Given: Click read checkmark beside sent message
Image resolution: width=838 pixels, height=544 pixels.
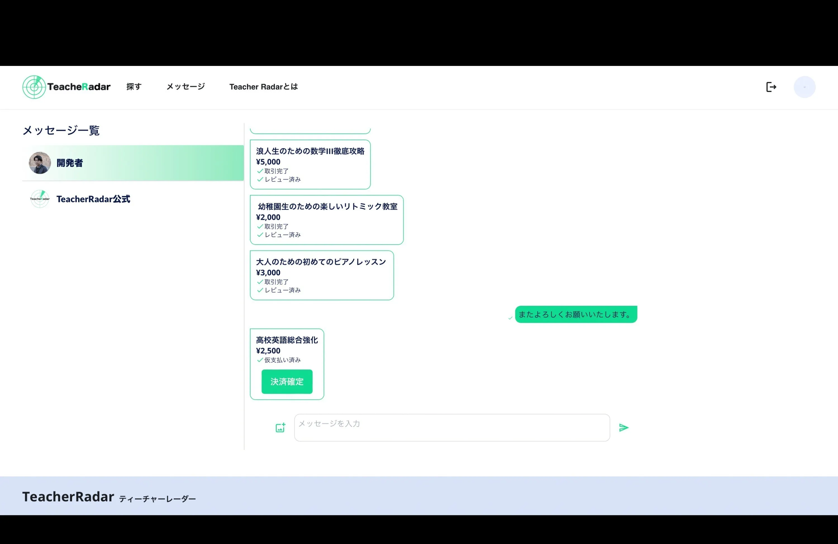Looking at the screenshot, I should [510, 318].
